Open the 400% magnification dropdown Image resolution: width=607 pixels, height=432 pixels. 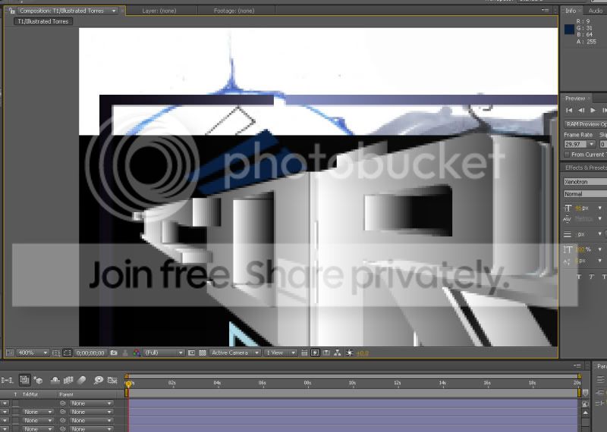[33, 352]
